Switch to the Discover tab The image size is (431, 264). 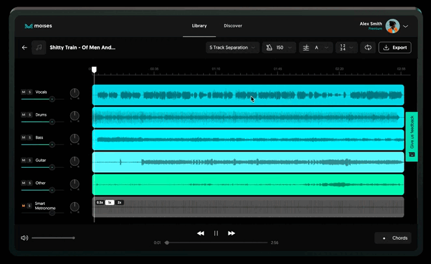(x=232, y=26)
